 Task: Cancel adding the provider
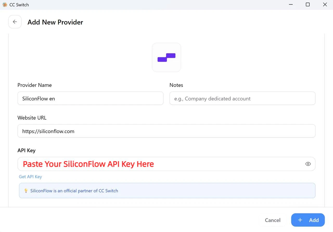[273, 220]
